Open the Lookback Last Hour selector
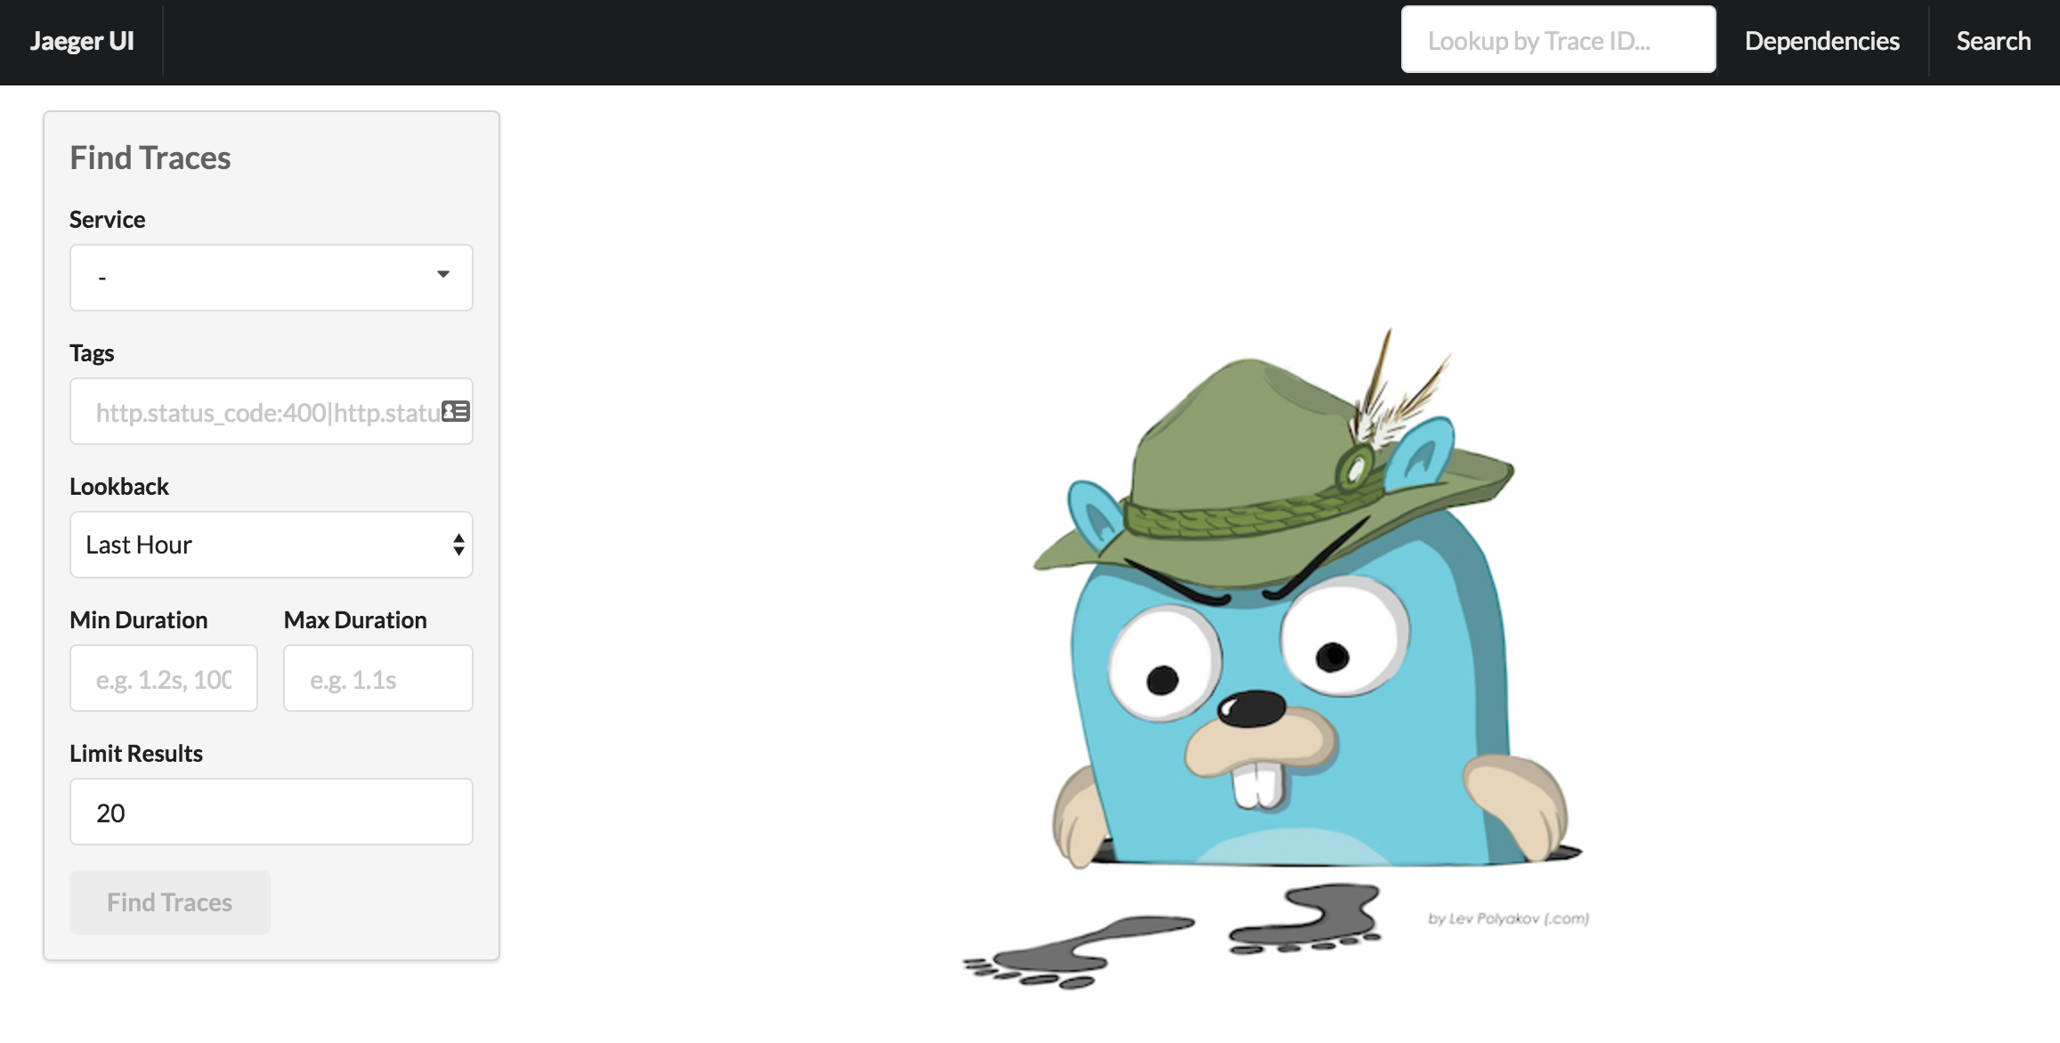 272,545
